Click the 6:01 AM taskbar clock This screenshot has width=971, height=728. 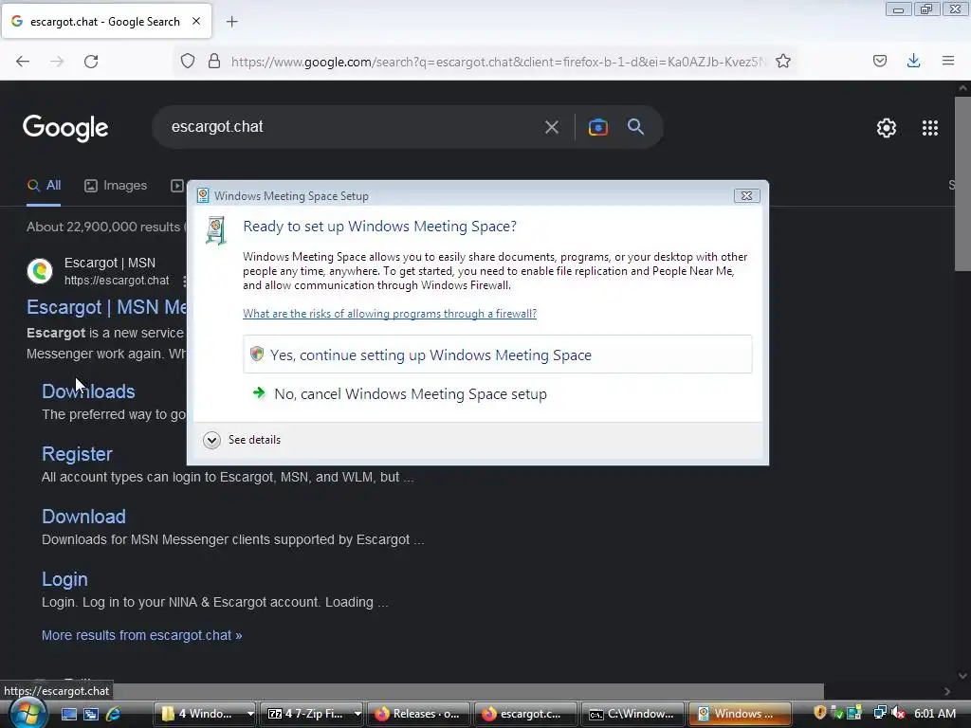(935, 713)
